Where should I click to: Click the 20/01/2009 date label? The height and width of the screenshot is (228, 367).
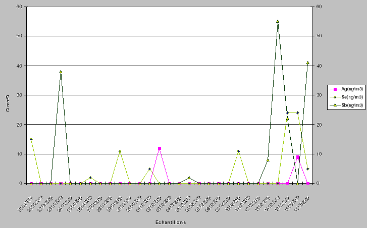[25, 203]
